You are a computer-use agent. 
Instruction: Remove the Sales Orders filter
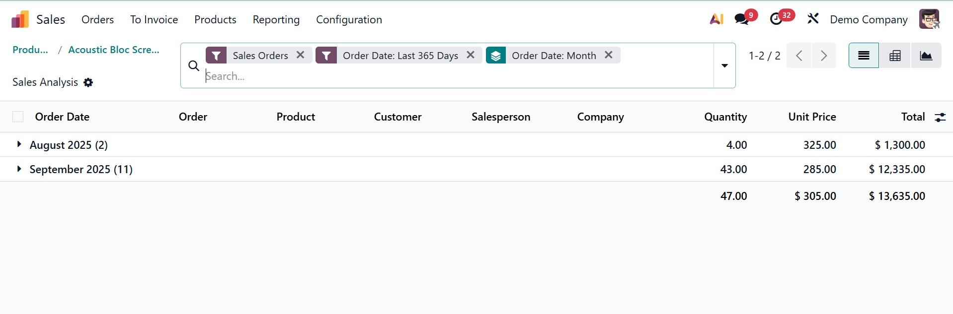[301, 55]
